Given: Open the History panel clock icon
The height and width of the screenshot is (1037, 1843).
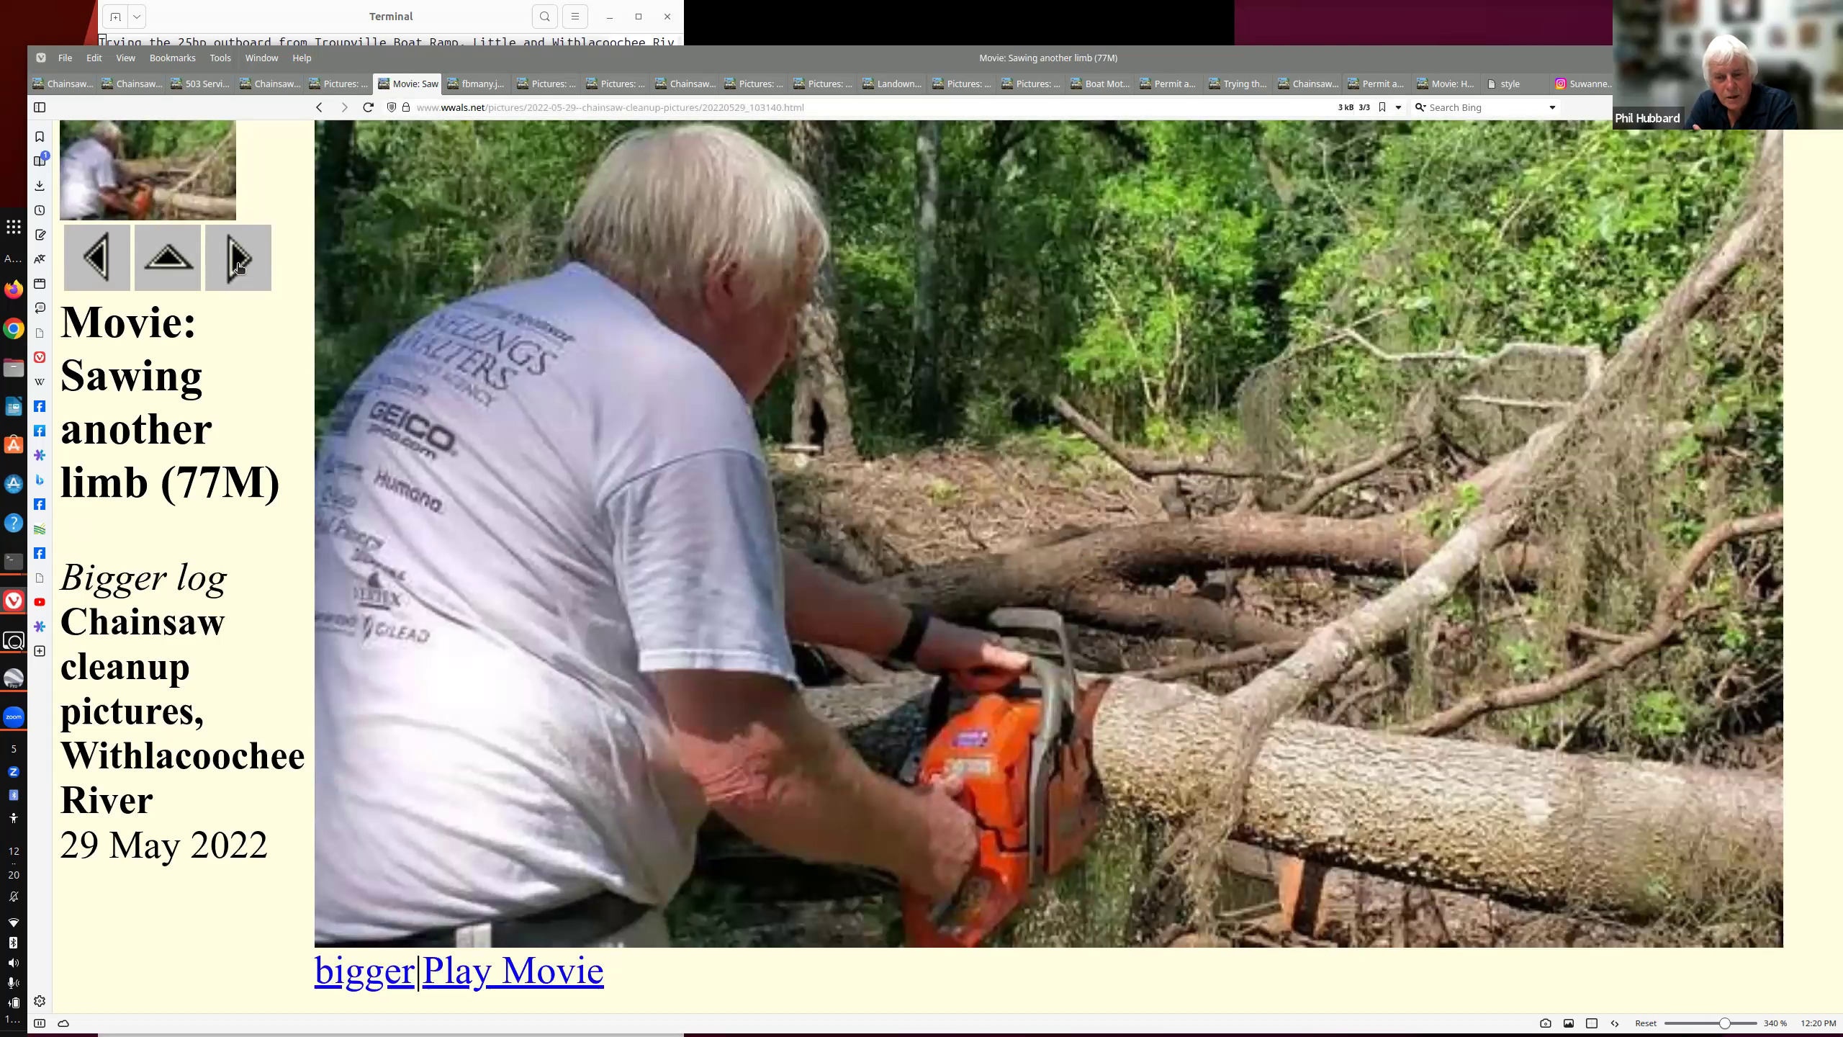Looking at the screenshot, I should [40, 210].
